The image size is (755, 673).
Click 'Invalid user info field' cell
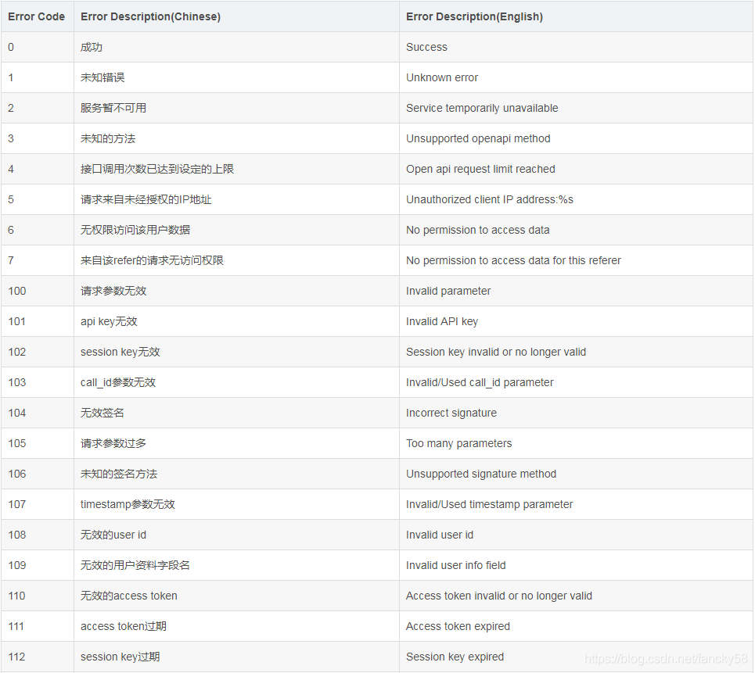click(576, 565)
